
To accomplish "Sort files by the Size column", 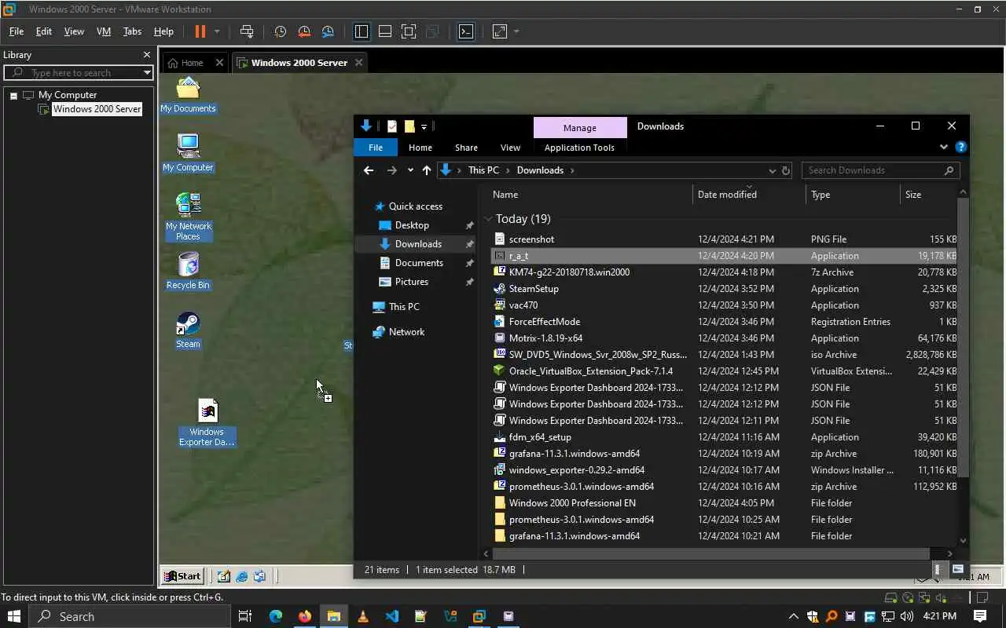I will click(929, 195).
